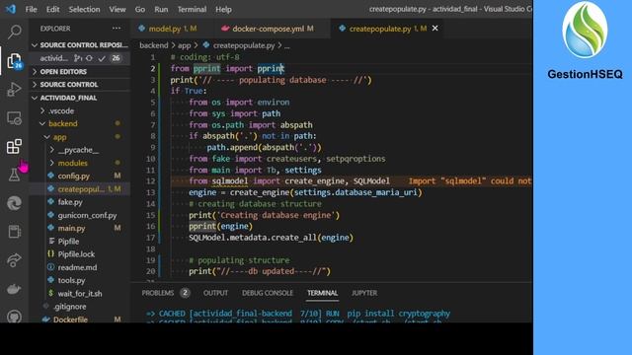Click the branch icon in repository row
Screen dimensions: 632x355
pyautogui.click(x=78, y=58)
